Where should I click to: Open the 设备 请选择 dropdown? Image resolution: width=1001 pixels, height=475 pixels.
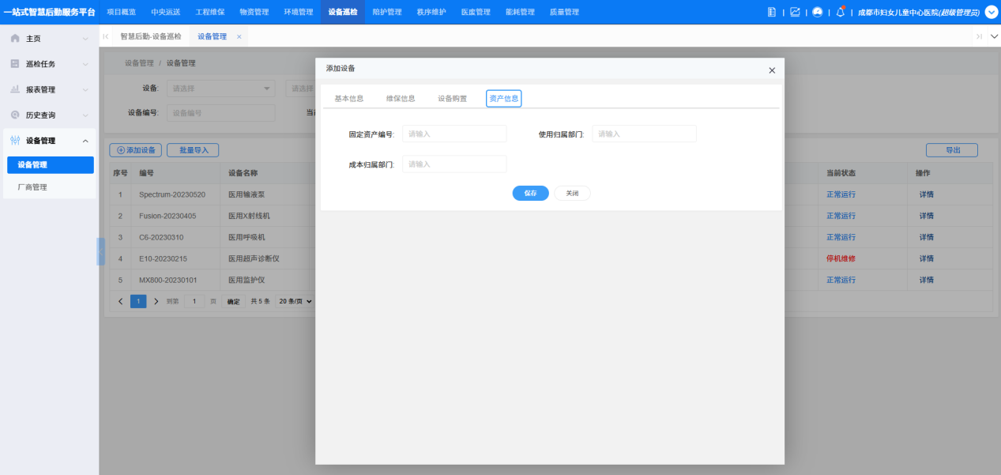(220, 89)
